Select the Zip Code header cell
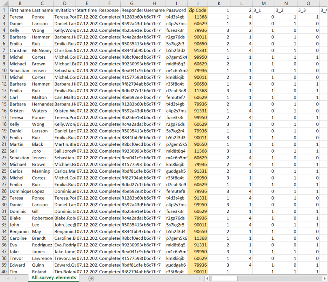 pyautogui.click(x=198, y=10)
